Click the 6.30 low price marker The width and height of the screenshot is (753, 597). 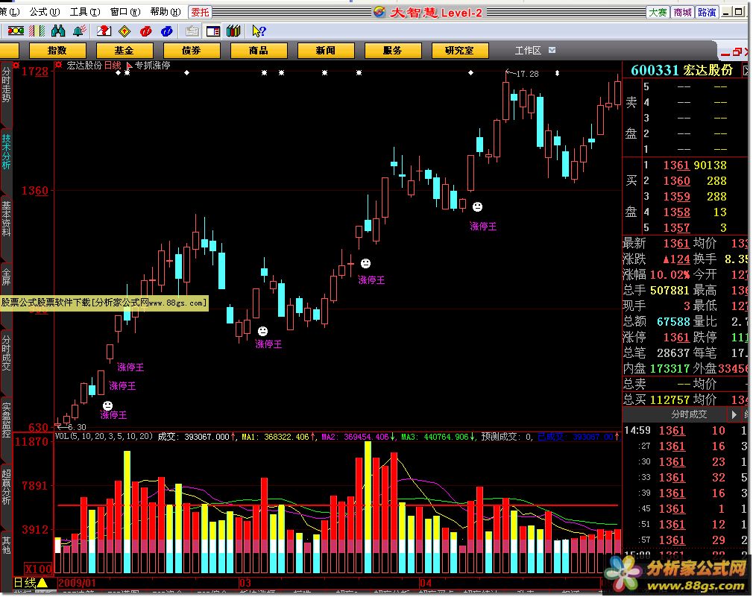coord(76,427)
